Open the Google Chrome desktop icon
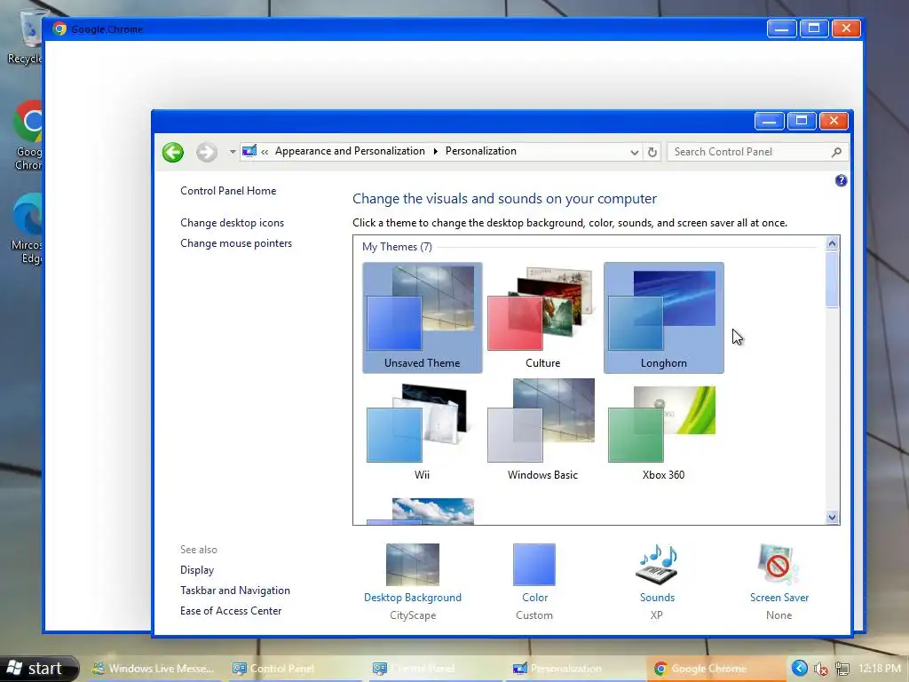Screen dimensions: 909x682 [27, 136]
